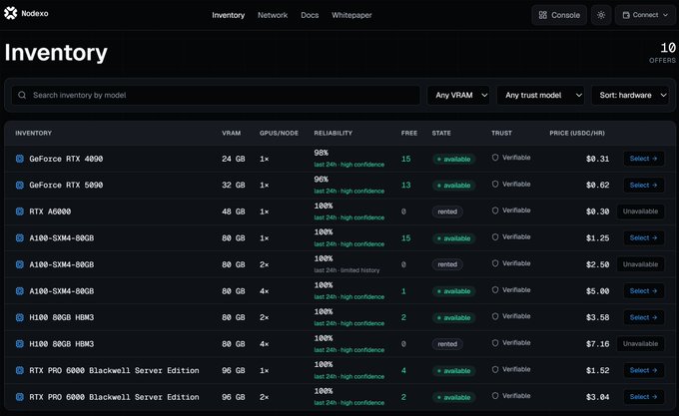The width and height of the screenshot is (679, 416).
Task: Click Verifiable shield icon in RTX A6000 row
Action: coord(495,210)
